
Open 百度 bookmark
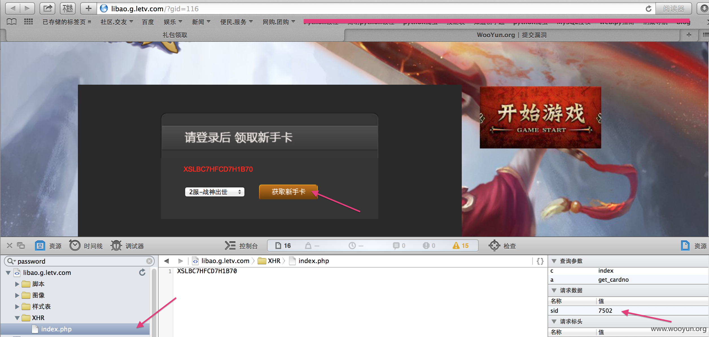148,22
